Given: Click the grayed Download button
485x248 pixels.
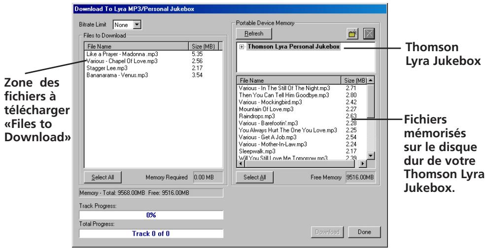Looking at the screenshot, I should coord(327,232).
